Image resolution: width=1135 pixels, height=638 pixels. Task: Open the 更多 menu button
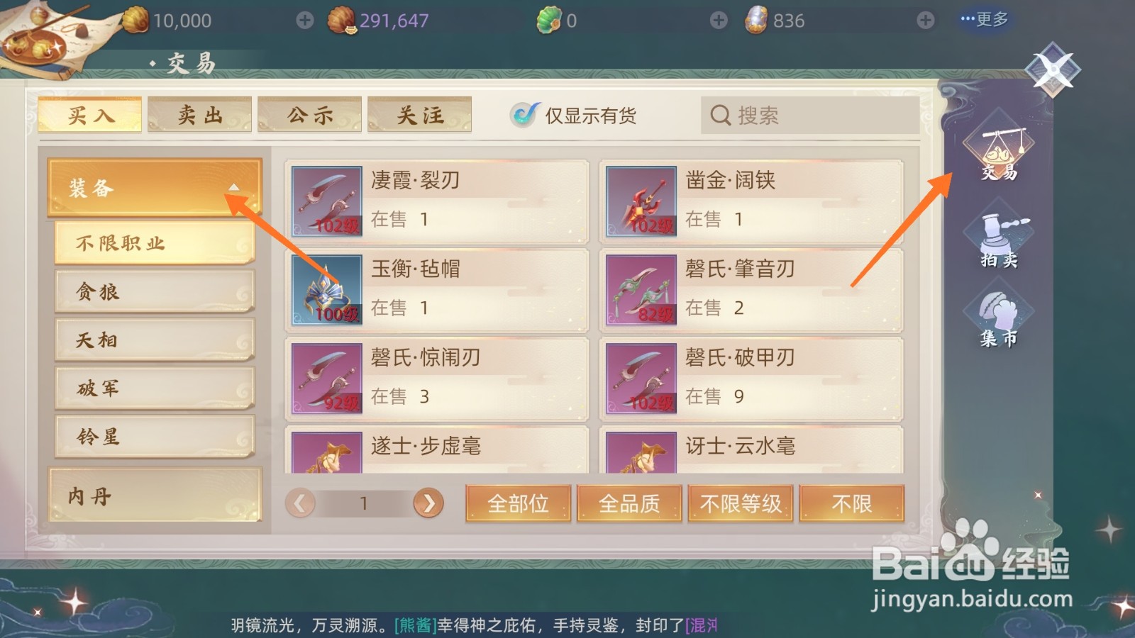[x=985, y=19]
